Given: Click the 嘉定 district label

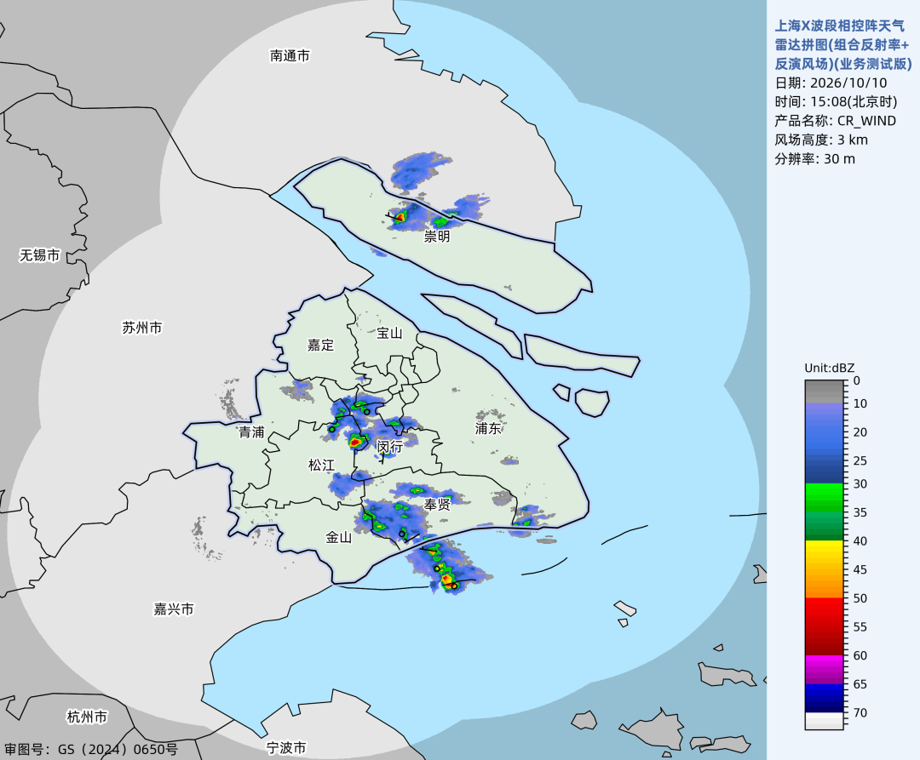Looking at the screenshot, I should point(320,346).
